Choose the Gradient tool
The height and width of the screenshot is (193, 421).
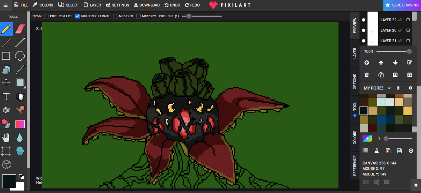(20, 124)
